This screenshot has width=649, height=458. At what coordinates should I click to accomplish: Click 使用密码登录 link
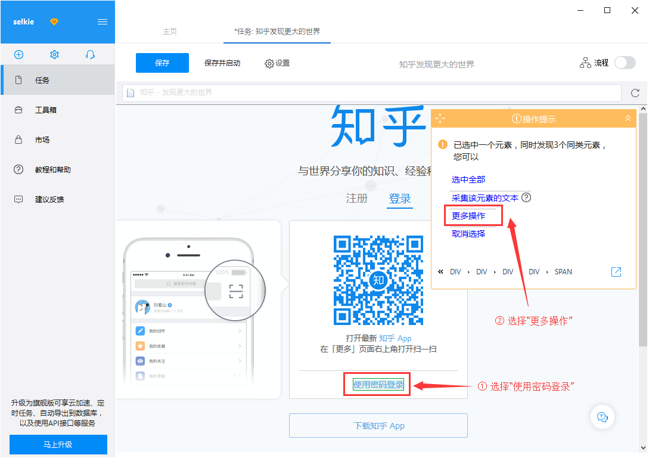[378, 385]
